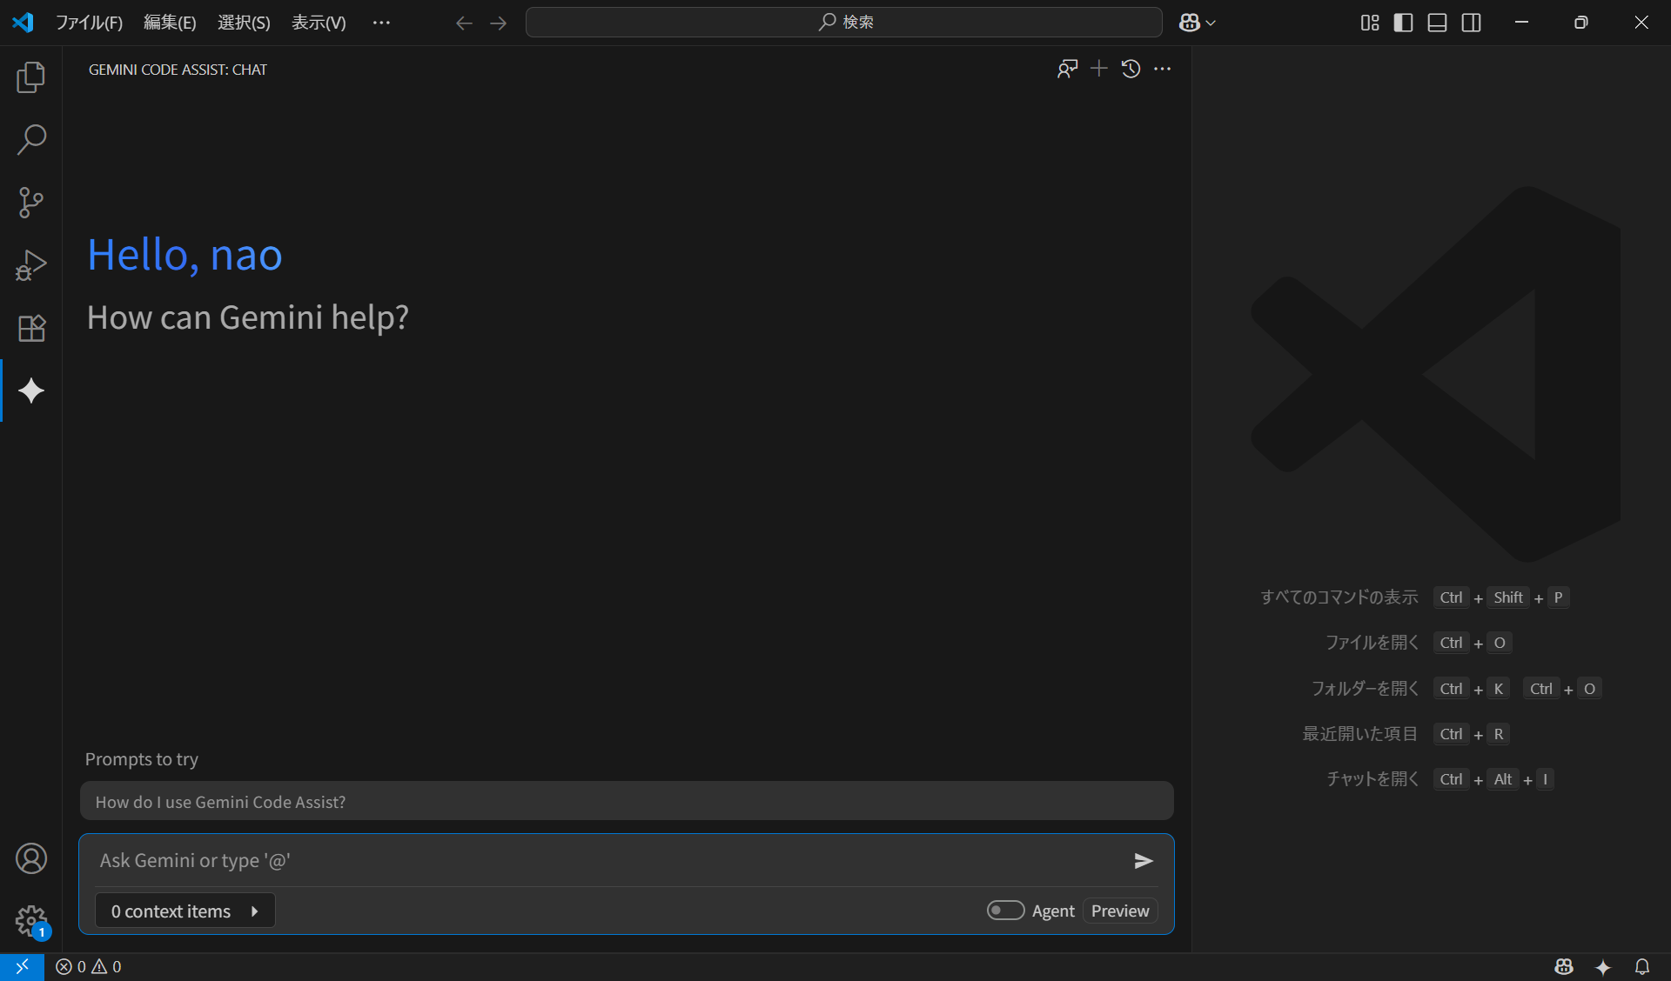The image size is (1671, 981).
Task: Click the フォルダーを開く shortcut hint
Action: (1365, 689)
